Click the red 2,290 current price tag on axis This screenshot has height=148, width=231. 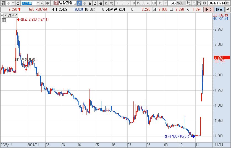[x=222, y=57]
